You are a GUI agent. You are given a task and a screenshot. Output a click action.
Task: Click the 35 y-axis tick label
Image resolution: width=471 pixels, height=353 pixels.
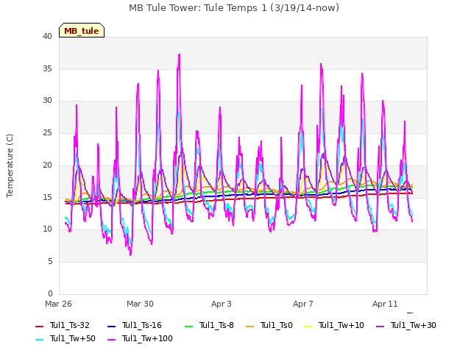coord(47,68)
